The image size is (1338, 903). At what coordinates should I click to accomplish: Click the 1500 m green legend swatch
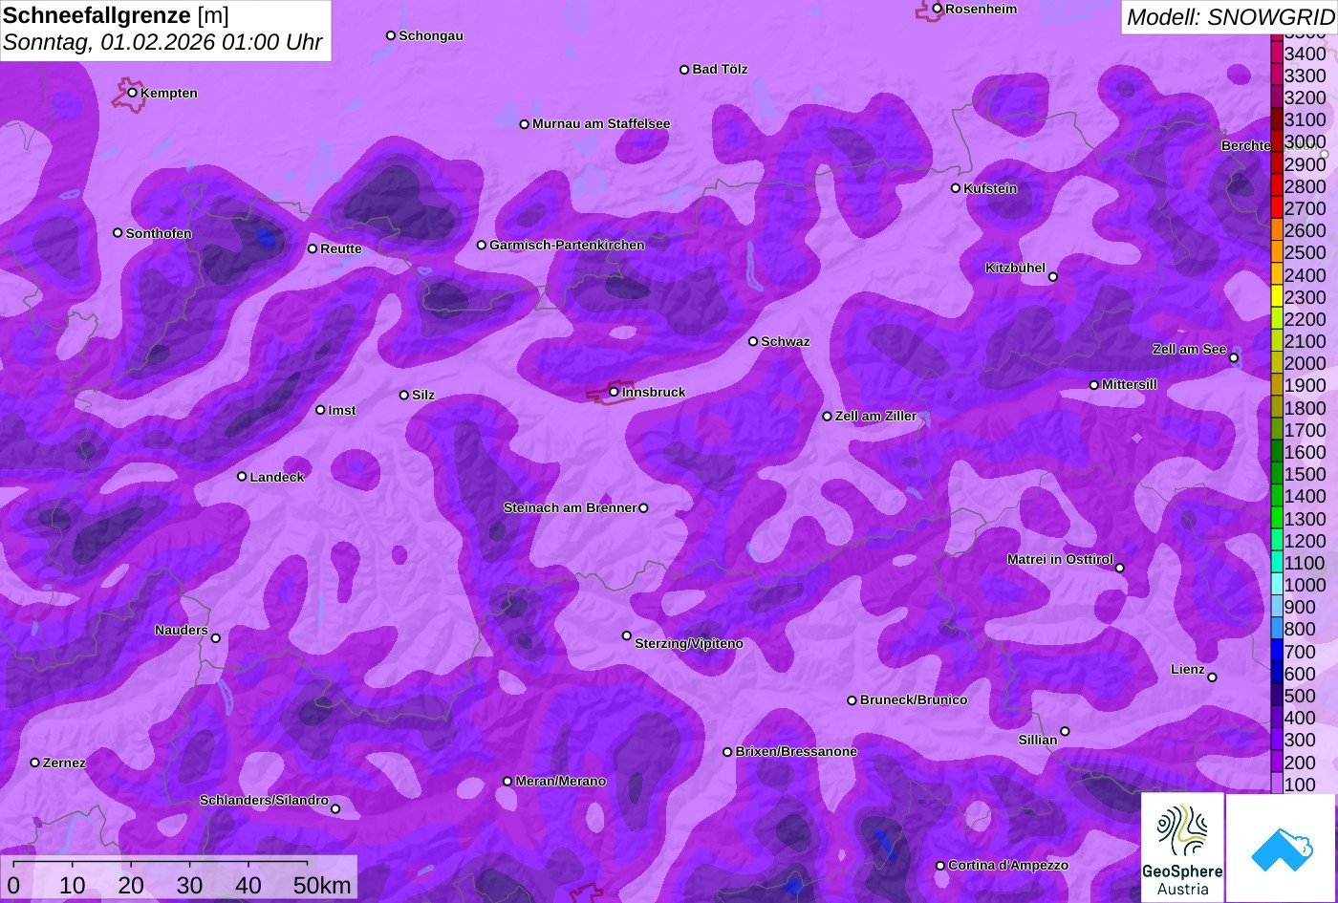click(x=1277, y=474)
